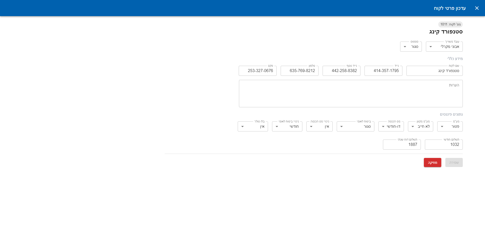Select the שם לקוח customer name field
485x234 pixels.
tap(434, 71)
